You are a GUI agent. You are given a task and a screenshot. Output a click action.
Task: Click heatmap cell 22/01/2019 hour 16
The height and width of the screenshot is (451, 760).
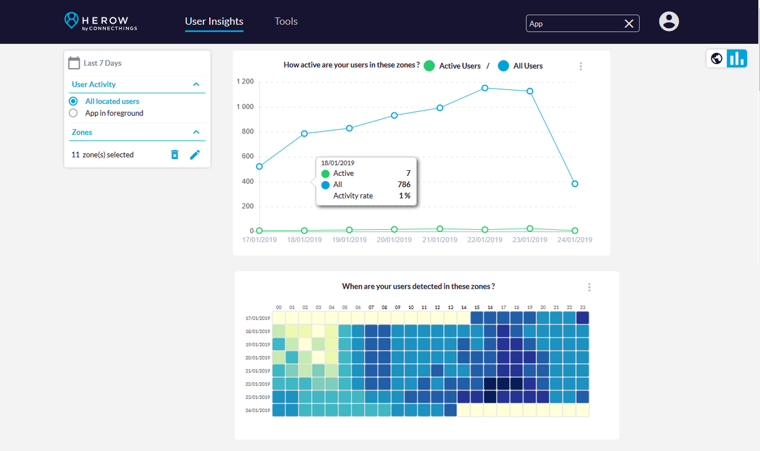490,383
